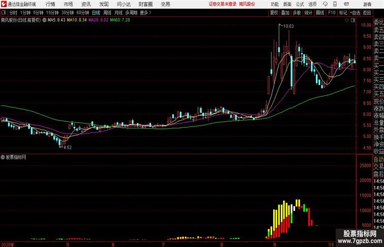Click the 4.52 low price marker

[68, 148]
